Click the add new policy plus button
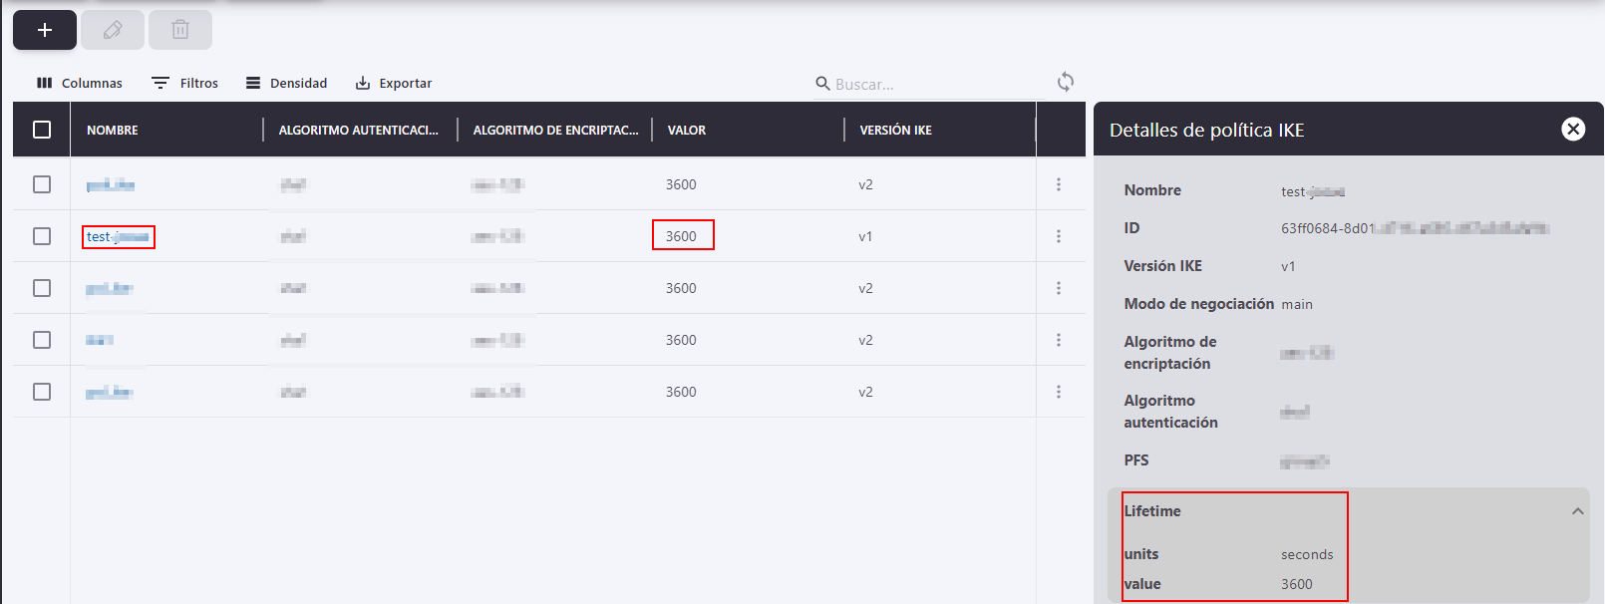 pyautogui.click(x=45, y=30)
